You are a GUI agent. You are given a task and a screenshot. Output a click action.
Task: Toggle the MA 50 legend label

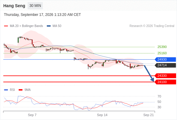57,26
